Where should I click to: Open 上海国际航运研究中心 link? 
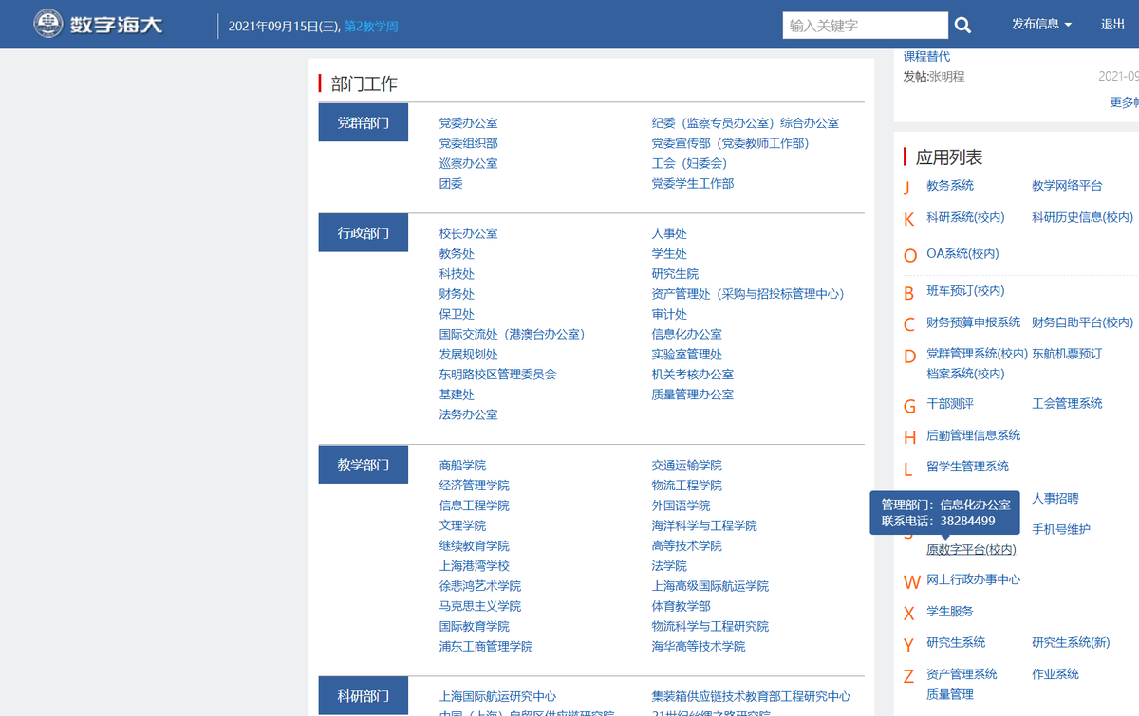497,697
